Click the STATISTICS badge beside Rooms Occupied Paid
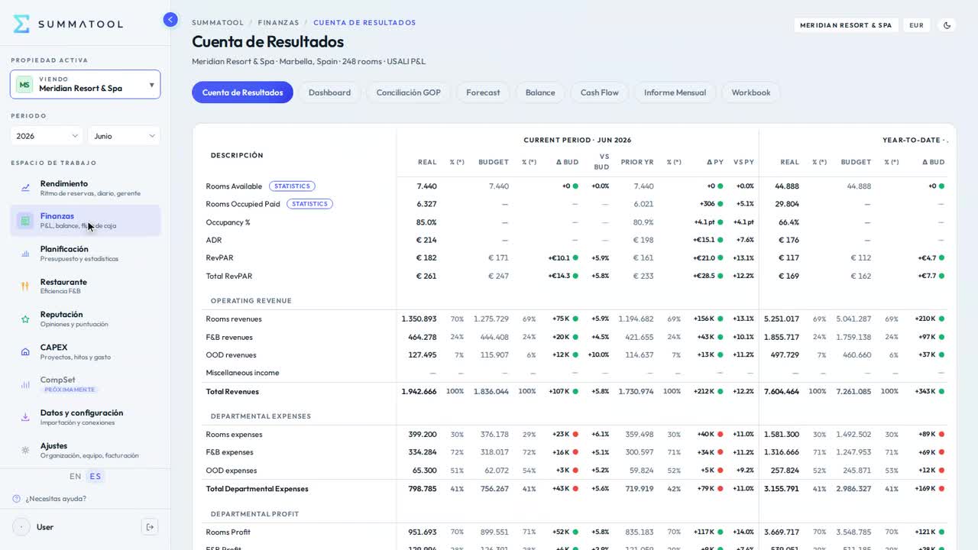This screenshot has width=978, height=550. click(x=309, y=204)
